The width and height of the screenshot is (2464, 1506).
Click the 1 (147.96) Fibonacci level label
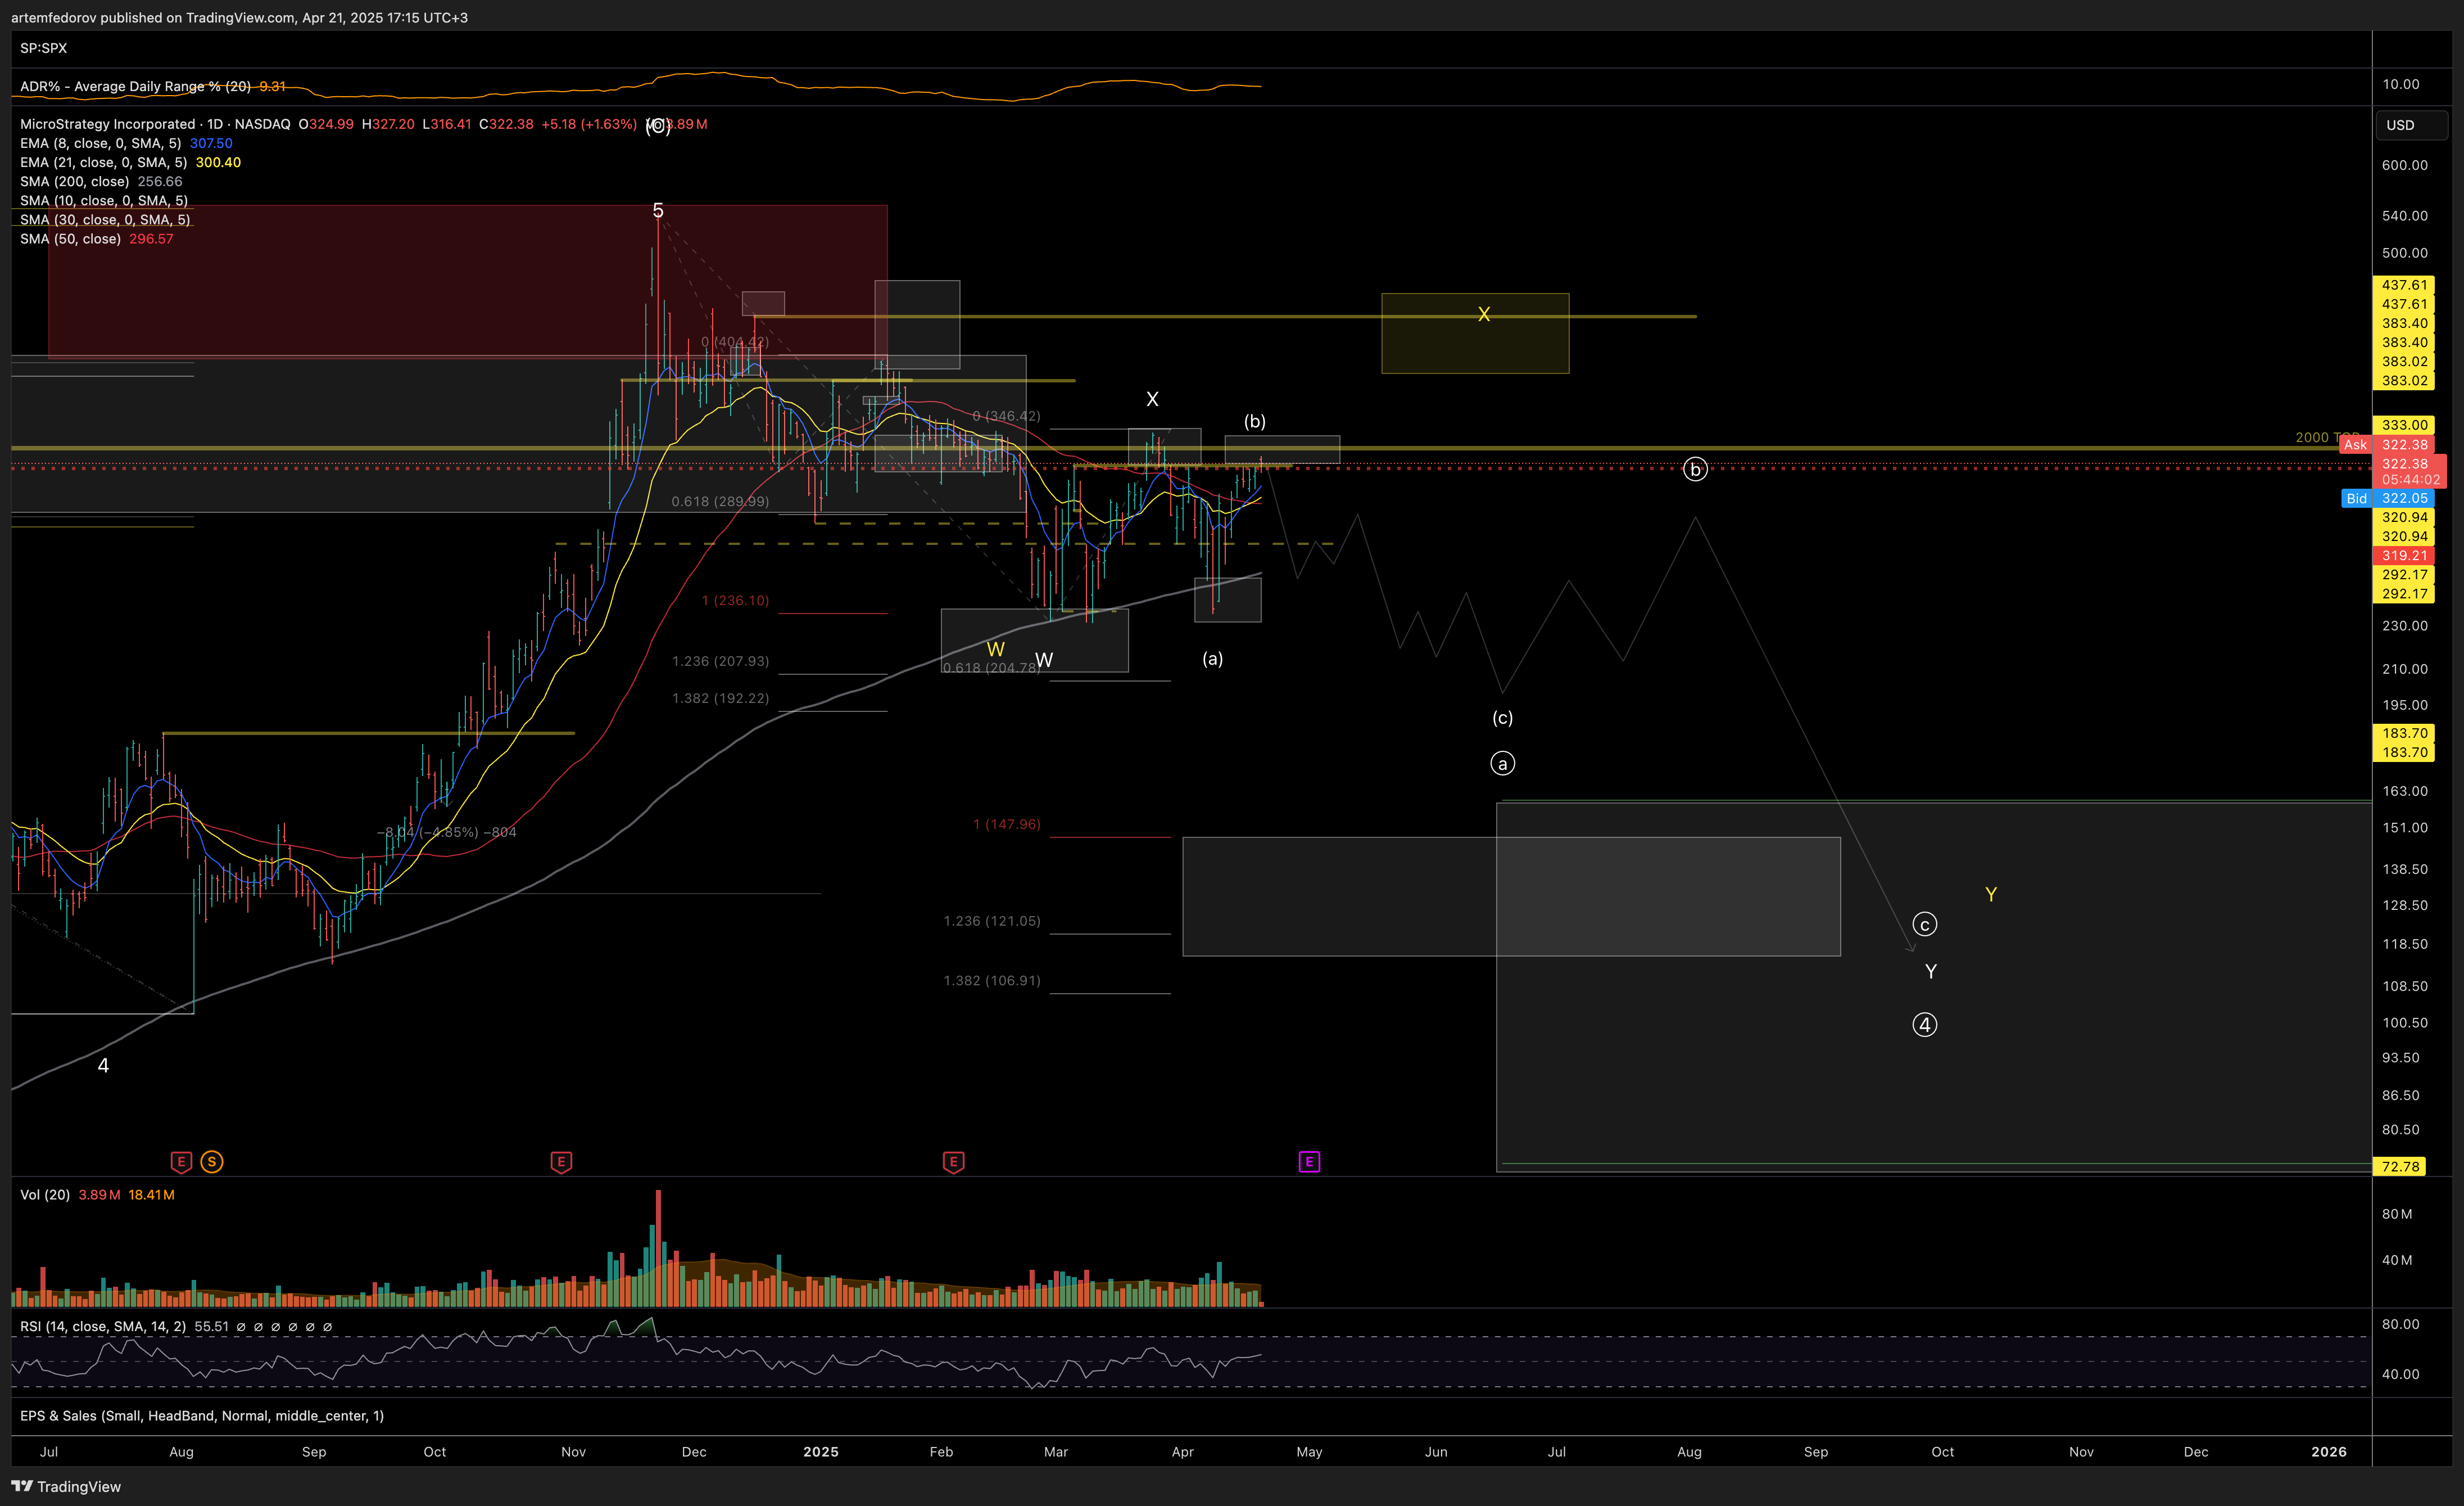(x=1006, y=824)
